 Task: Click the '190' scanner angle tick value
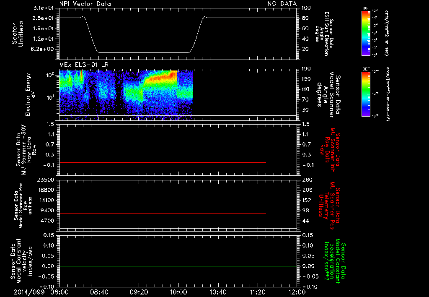306,69
